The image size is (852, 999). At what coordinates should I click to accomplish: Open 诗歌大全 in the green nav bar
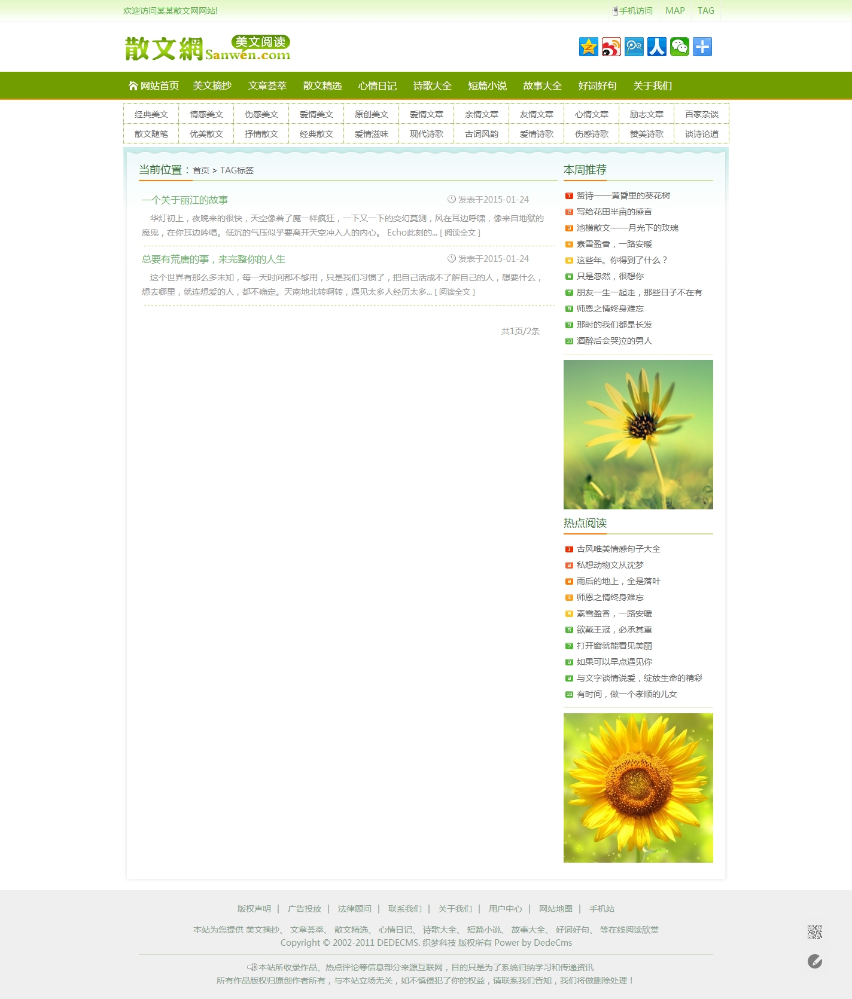432,85
